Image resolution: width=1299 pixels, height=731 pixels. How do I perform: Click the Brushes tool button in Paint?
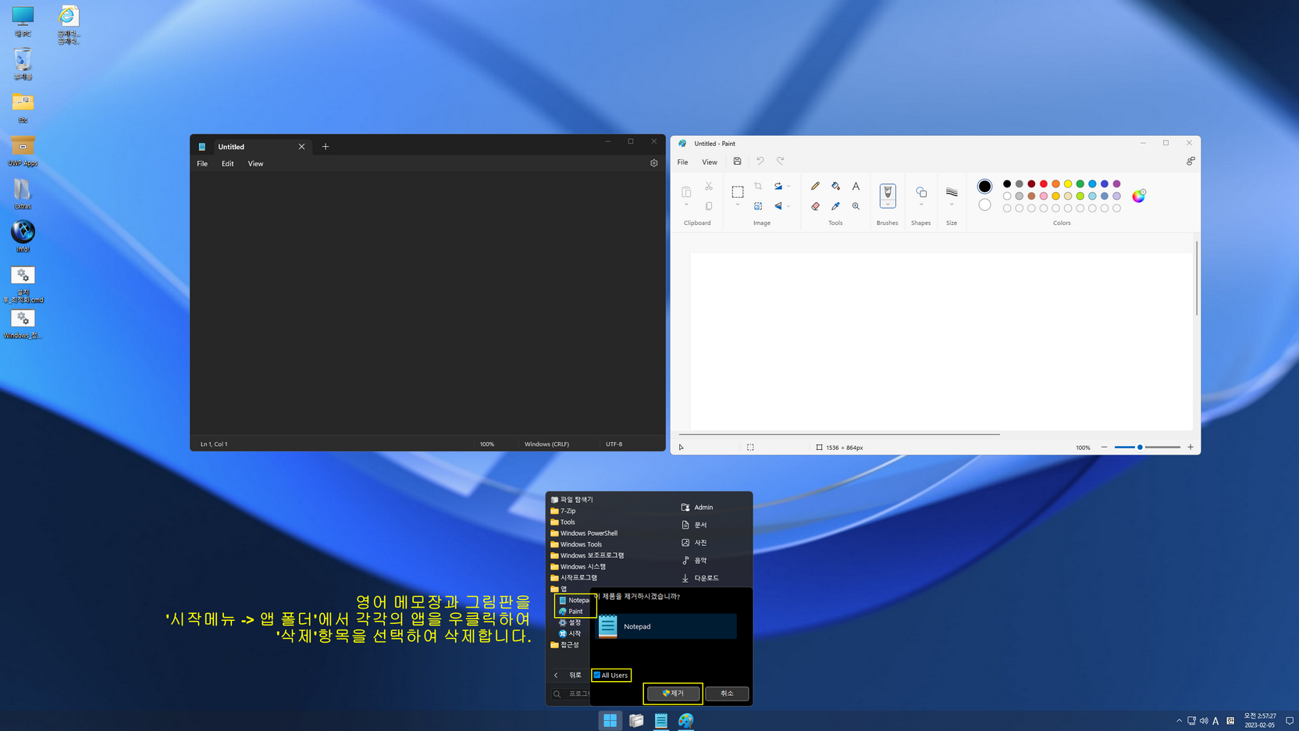point(888,192)
